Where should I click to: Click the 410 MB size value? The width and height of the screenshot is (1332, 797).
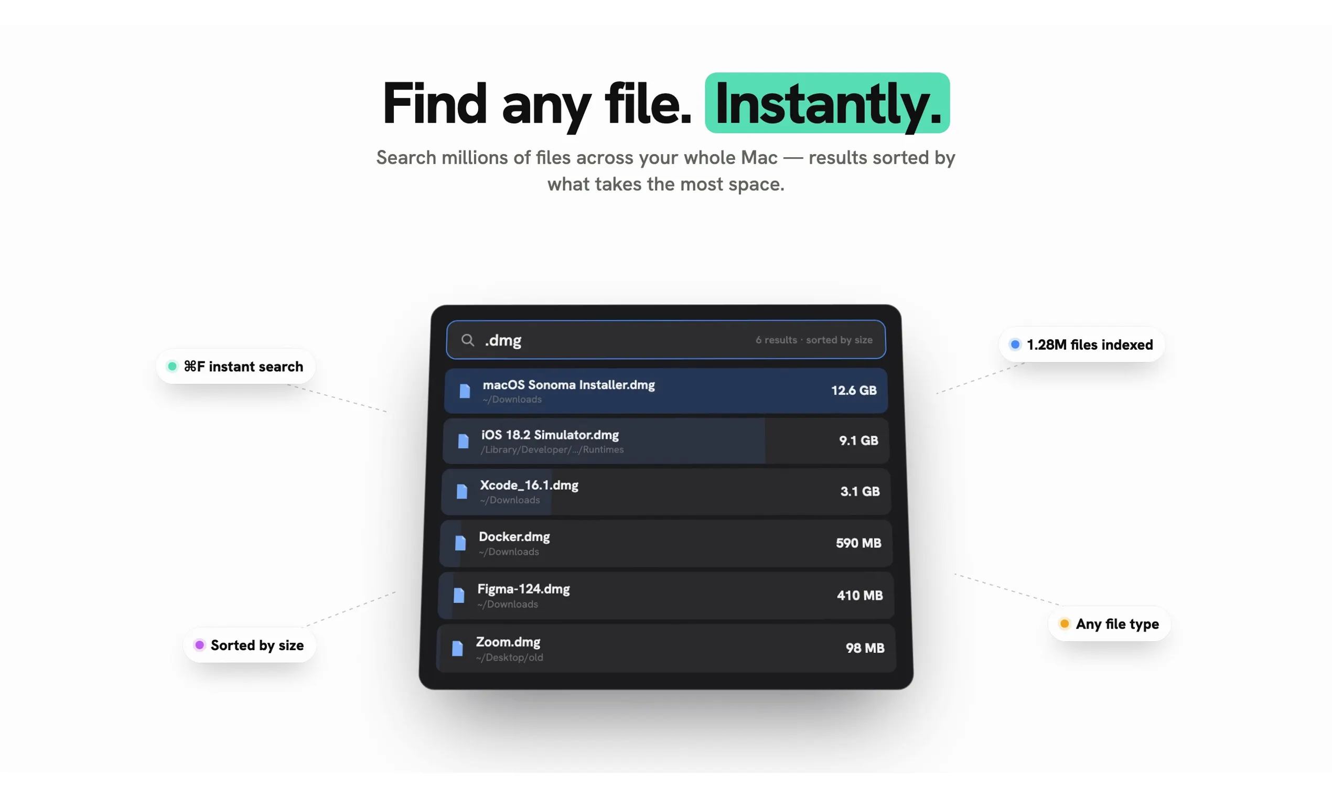(860, 595)
